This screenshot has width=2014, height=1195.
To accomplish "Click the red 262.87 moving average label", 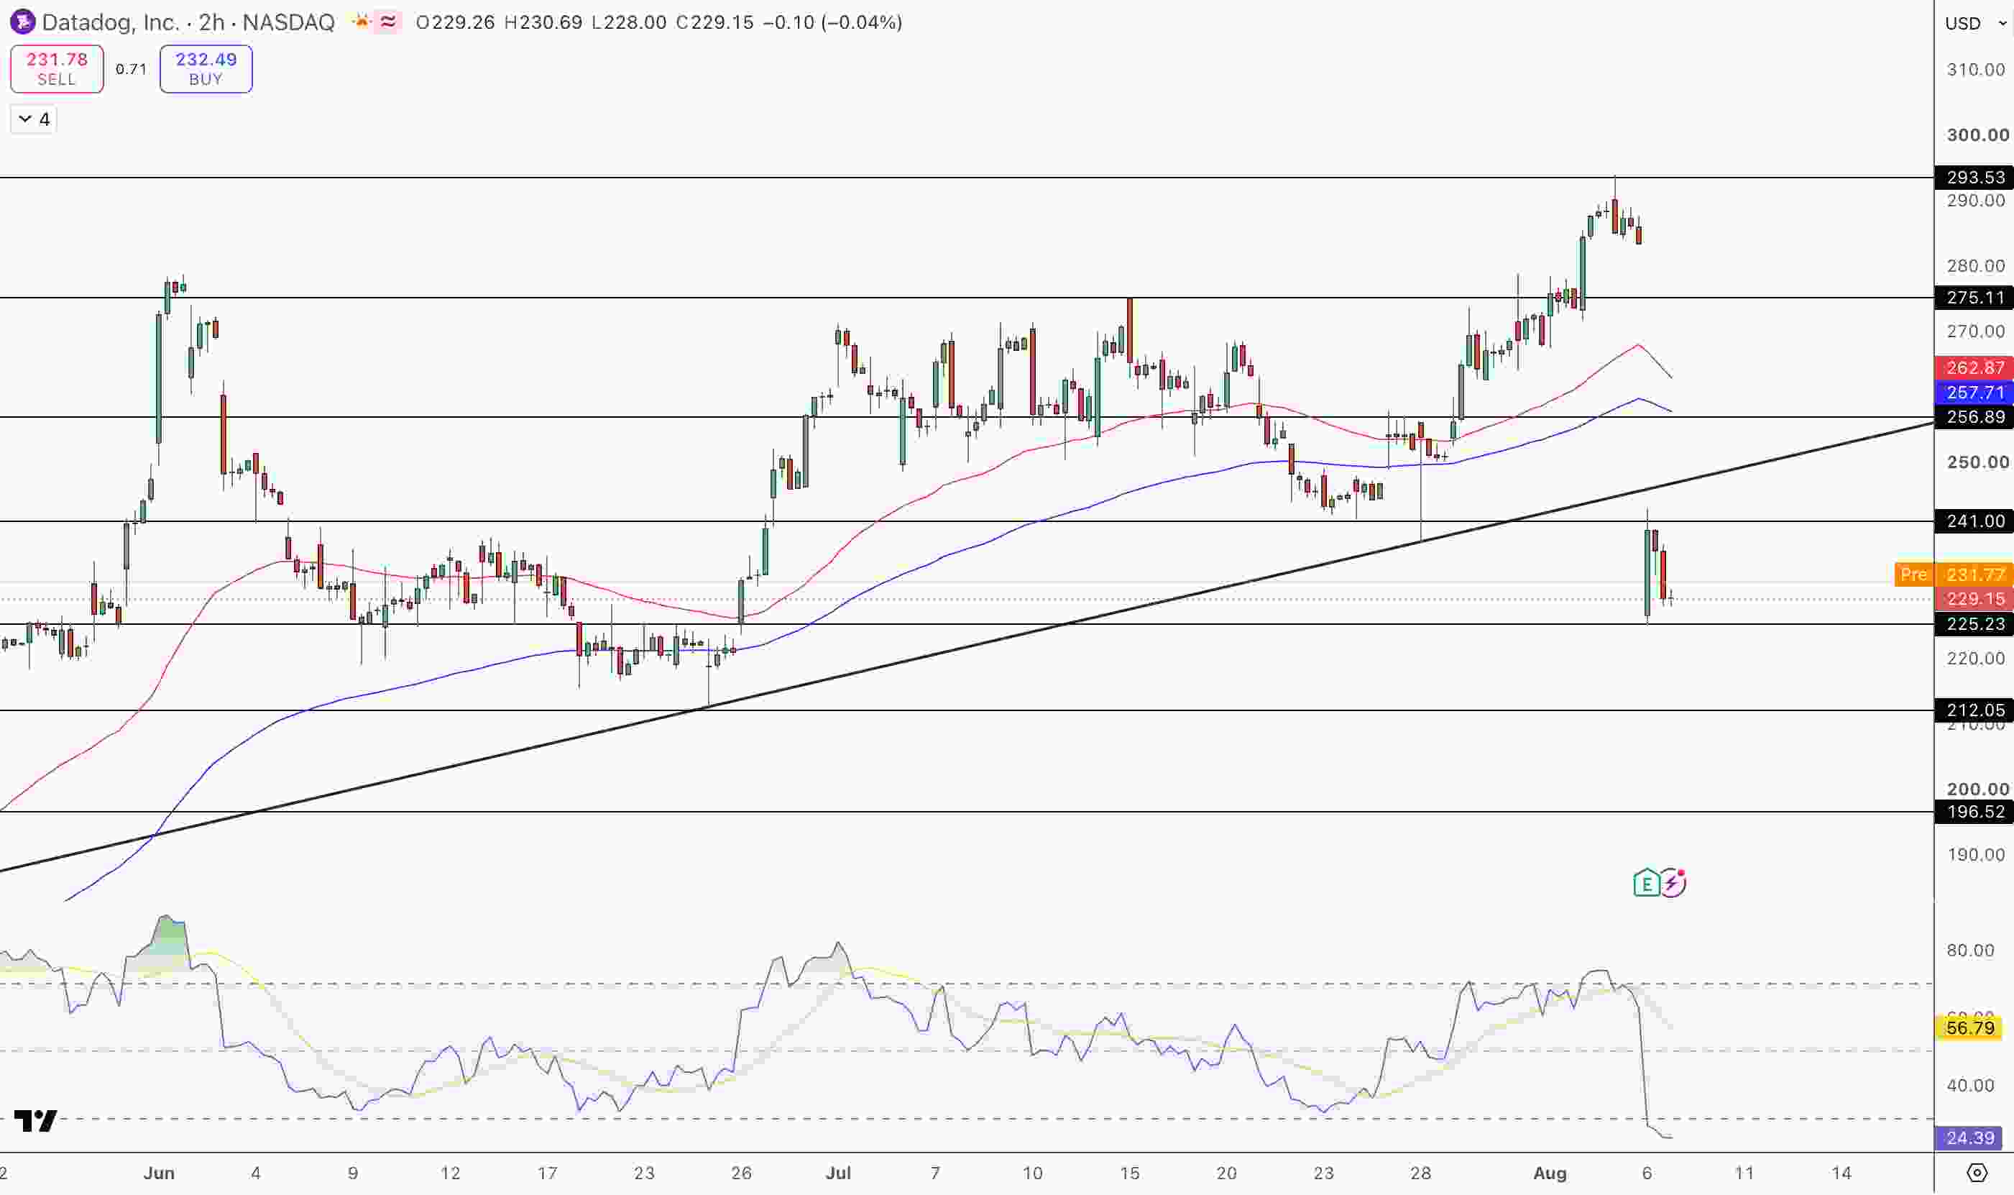I will pos(1974,367).
